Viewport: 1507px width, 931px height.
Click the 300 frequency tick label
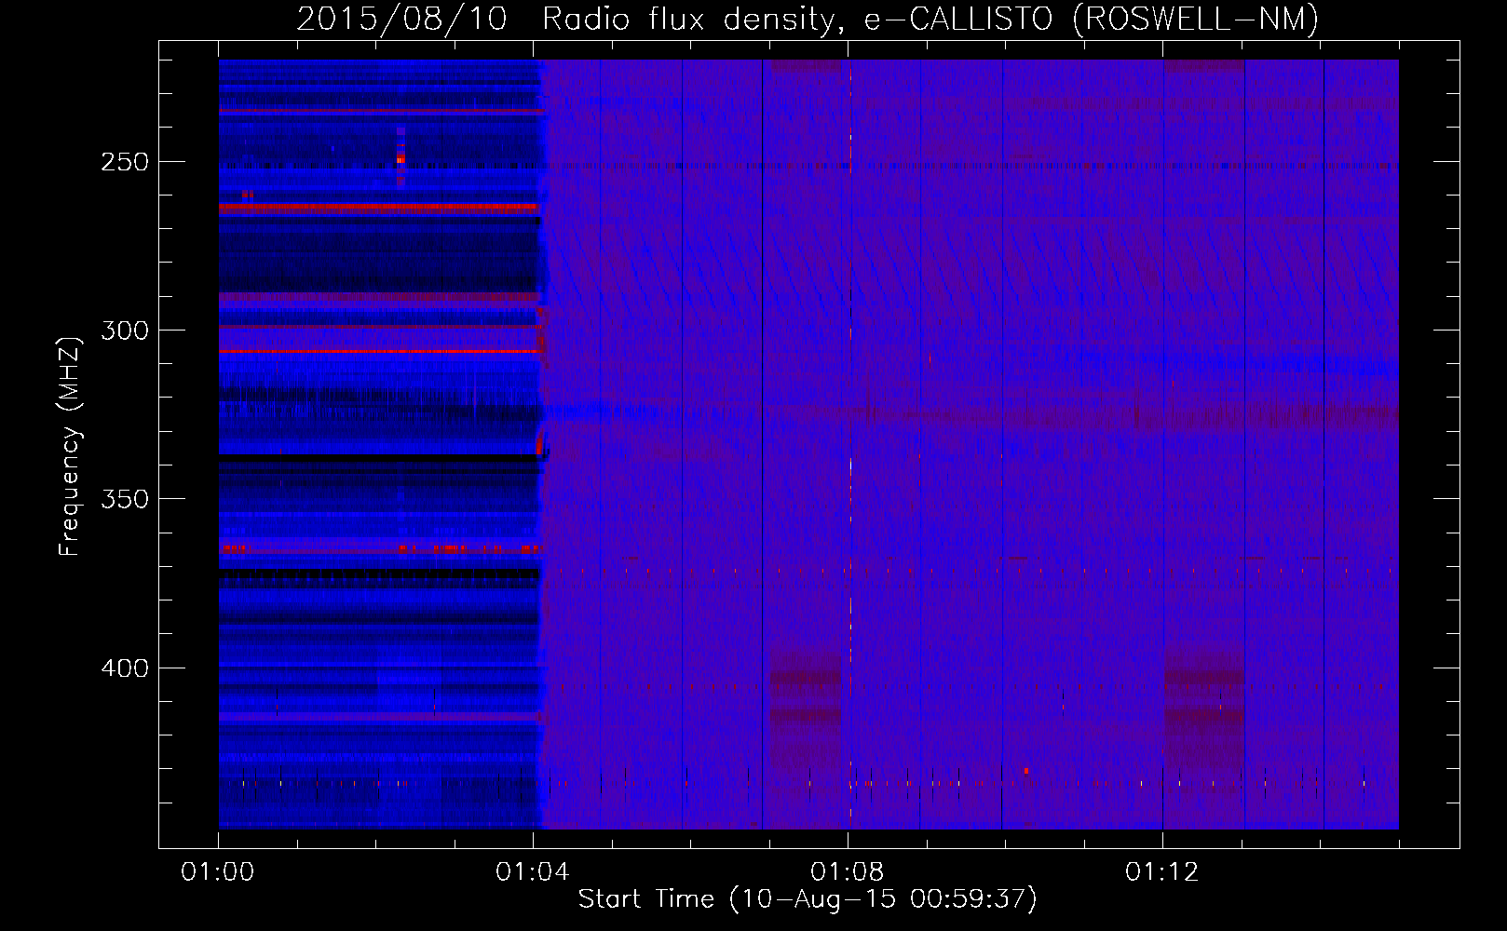click(x=125, y=331)
